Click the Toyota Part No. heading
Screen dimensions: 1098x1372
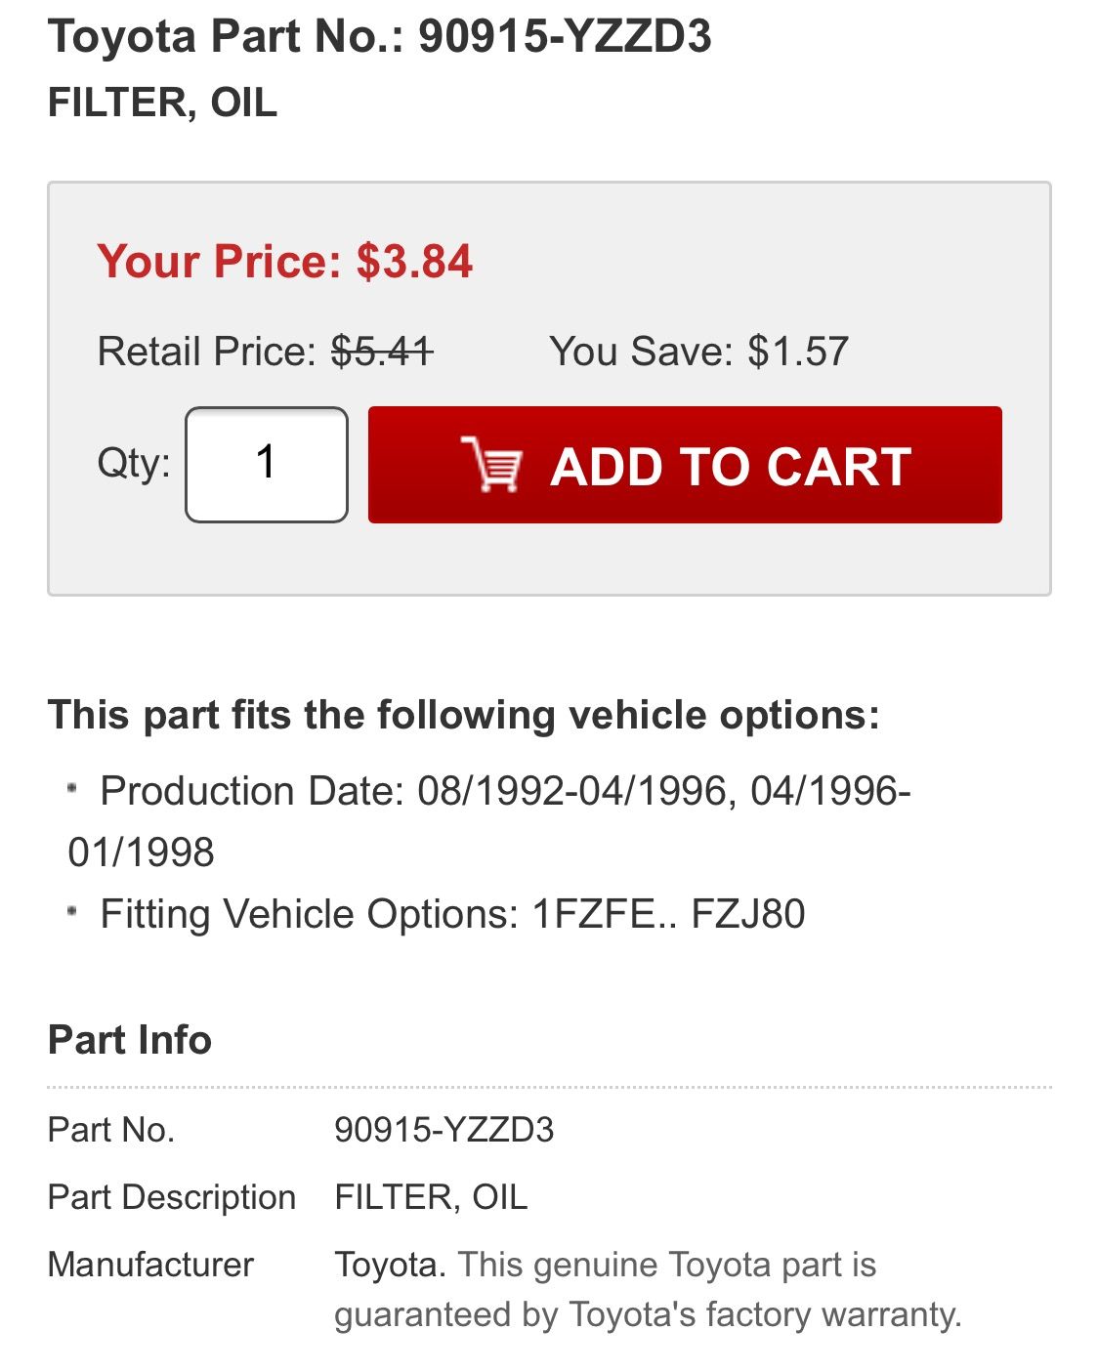380,36
